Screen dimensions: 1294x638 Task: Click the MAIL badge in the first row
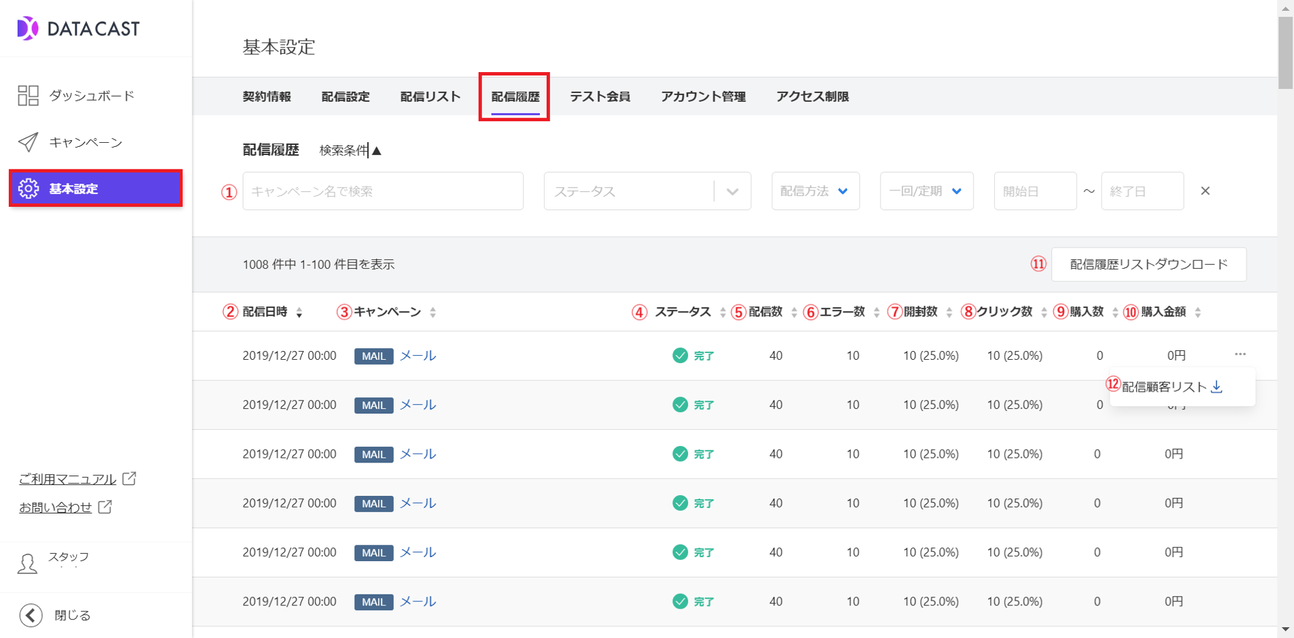click(373, 356)
